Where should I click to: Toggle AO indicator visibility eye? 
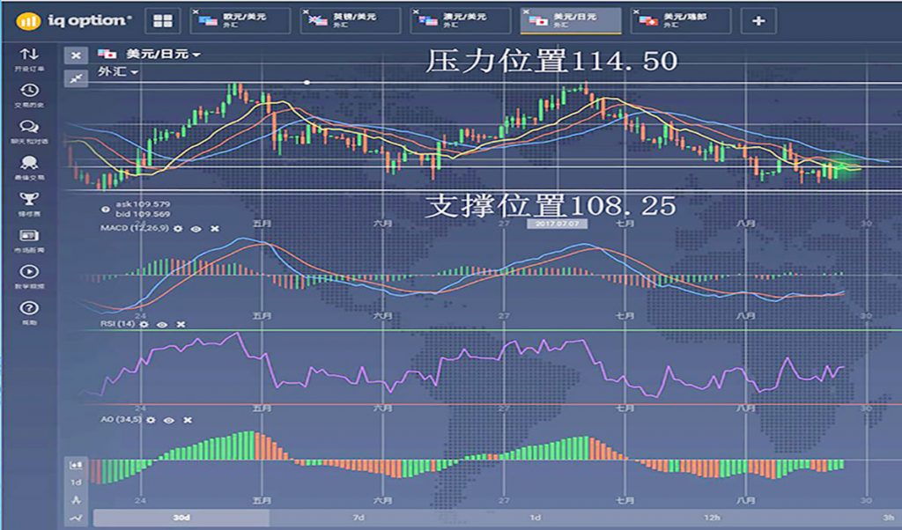169,420
